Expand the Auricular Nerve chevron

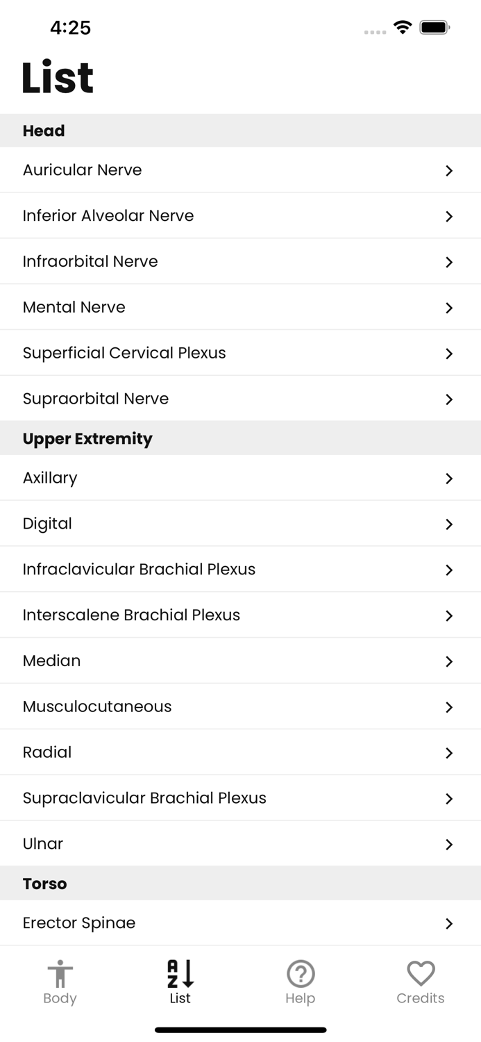tap(449, 170)
